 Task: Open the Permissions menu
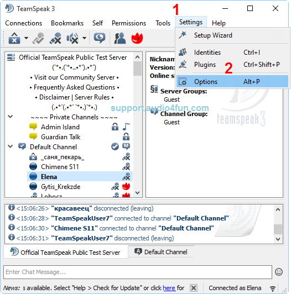(x=129, y=23)
